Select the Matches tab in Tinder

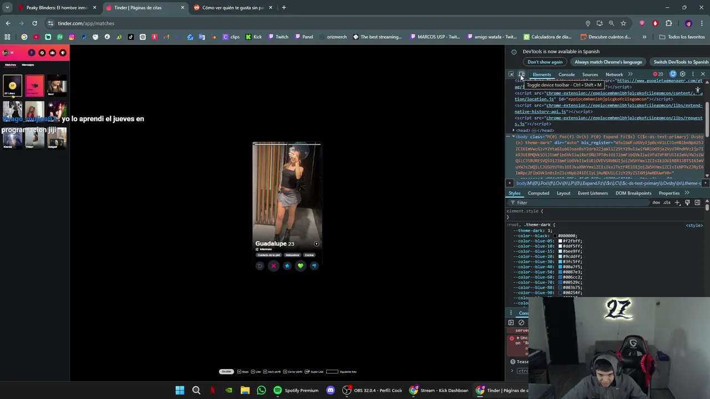click(11, 65)
